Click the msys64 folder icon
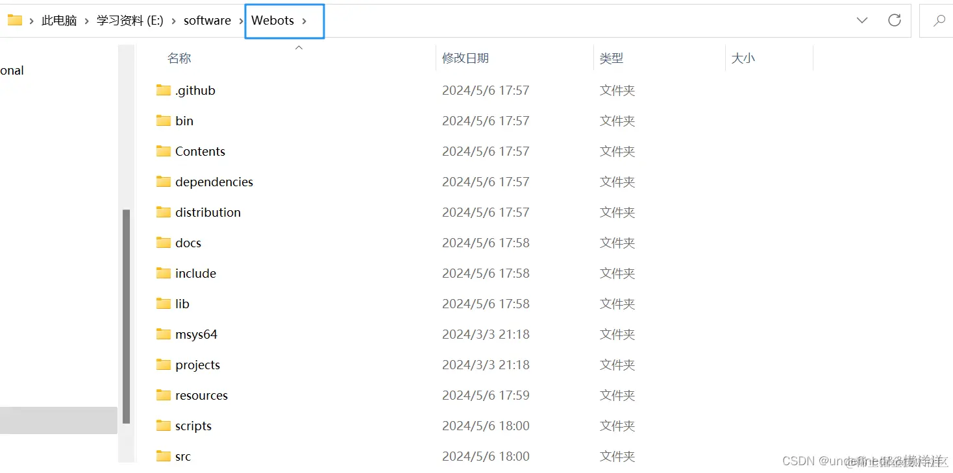The width and height of the screenshot is (953, 473). pos(164,334)
